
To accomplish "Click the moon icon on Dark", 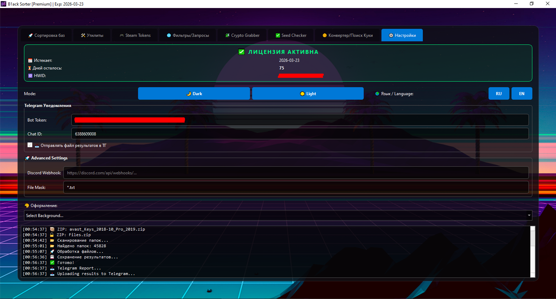I will (189, 94).
